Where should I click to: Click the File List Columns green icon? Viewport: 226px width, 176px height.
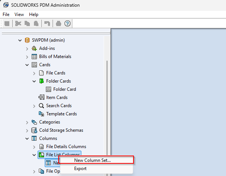click(41, 155)
